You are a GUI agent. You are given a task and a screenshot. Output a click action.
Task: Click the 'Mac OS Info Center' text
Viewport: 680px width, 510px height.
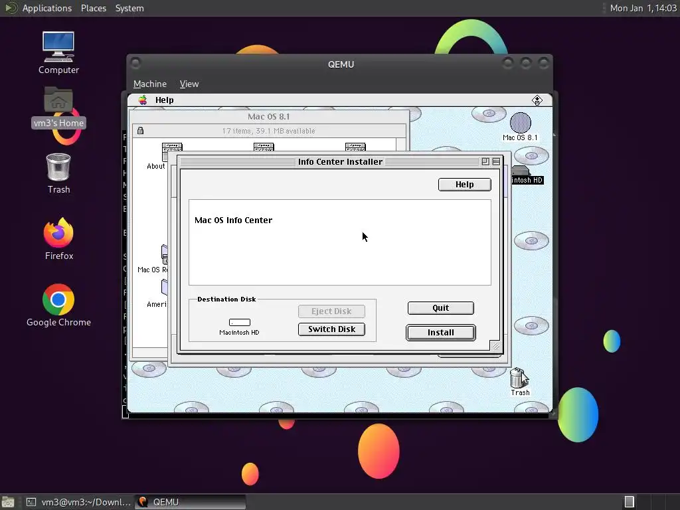point(233,220)
